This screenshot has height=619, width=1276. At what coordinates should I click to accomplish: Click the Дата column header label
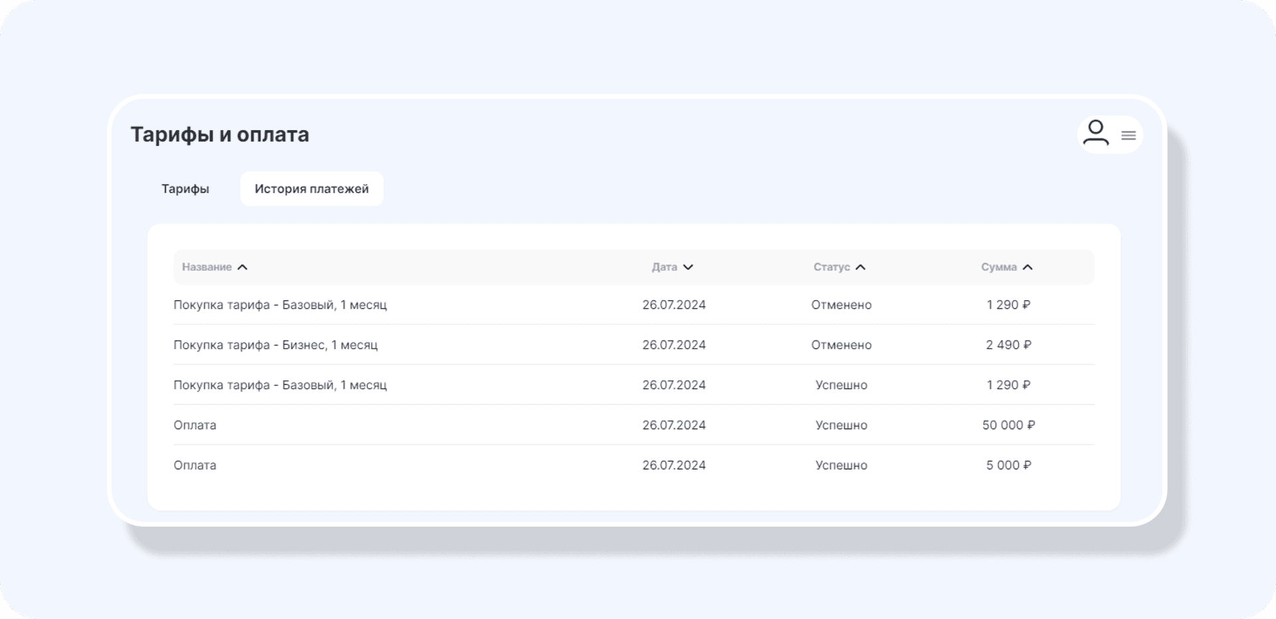[x=665, y=267]
